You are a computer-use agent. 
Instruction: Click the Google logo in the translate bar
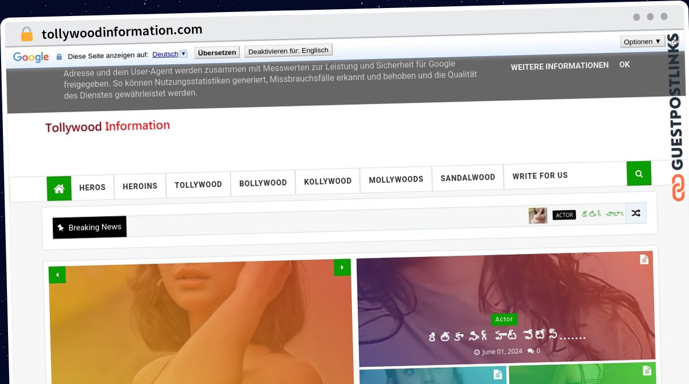click(x=31, y=57)
